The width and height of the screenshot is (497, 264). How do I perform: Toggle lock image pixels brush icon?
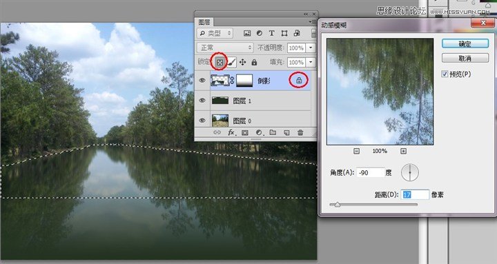click(232, 62)
